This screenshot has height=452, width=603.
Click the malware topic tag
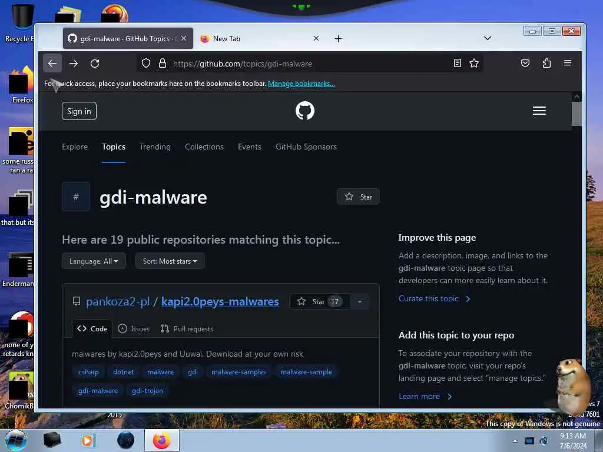coord(160,372)
